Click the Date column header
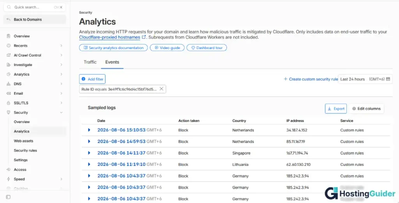 [101, 121]
